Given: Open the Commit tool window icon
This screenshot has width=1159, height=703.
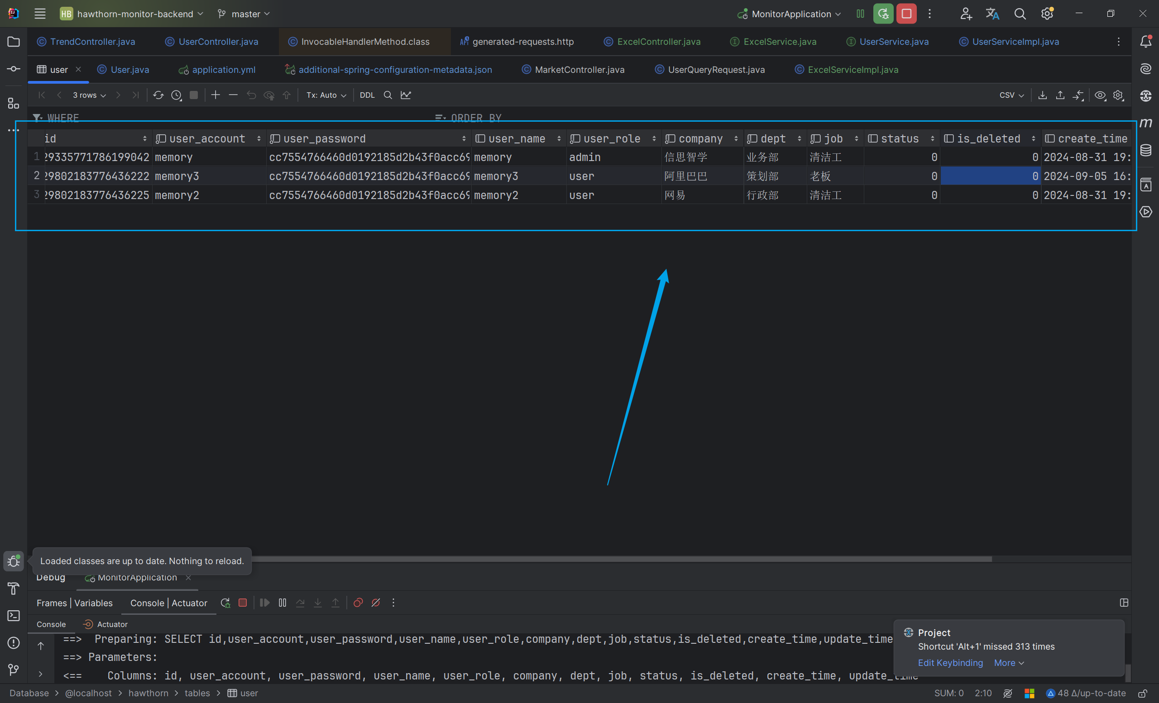Looking at the screenshot, I should [x=14, y=69].
